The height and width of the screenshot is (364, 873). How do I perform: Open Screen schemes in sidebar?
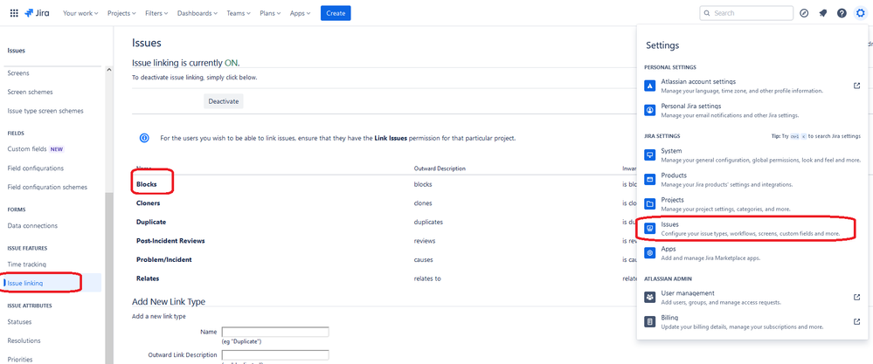(30, 93)
